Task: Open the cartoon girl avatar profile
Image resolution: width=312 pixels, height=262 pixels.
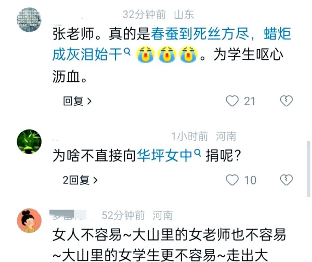Action: pos(29,221)
